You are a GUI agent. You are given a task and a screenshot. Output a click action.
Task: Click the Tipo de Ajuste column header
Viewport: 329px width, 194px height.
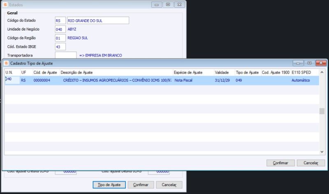(x=248, y=73)
